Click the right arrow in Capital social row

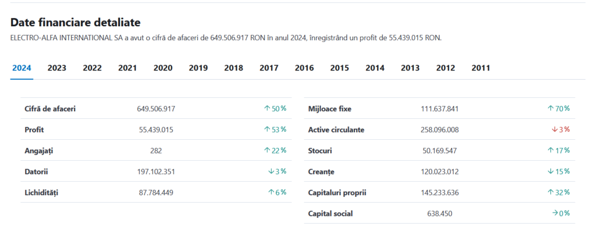pyautogui.click(x=554, y=213)
